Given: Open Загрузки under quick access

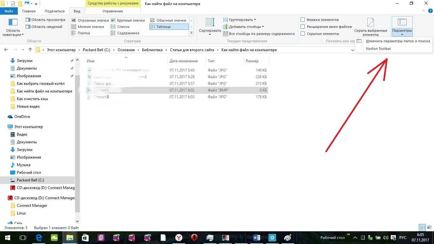Looking at the screenshot, I should pyautogui.click(x=24, y=61).
